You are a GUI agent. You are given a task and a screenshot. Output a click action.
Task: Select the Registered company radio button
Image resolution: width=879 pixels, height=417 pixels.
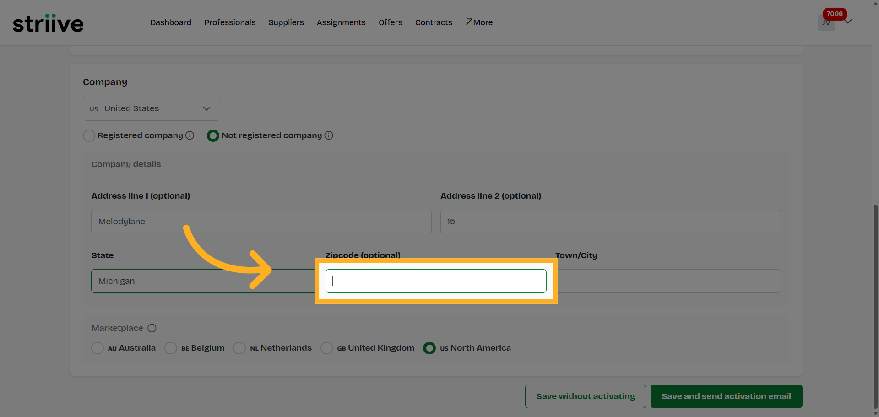pos(89,135)
